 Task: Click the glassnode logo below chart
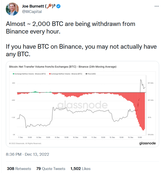point(147,143)
